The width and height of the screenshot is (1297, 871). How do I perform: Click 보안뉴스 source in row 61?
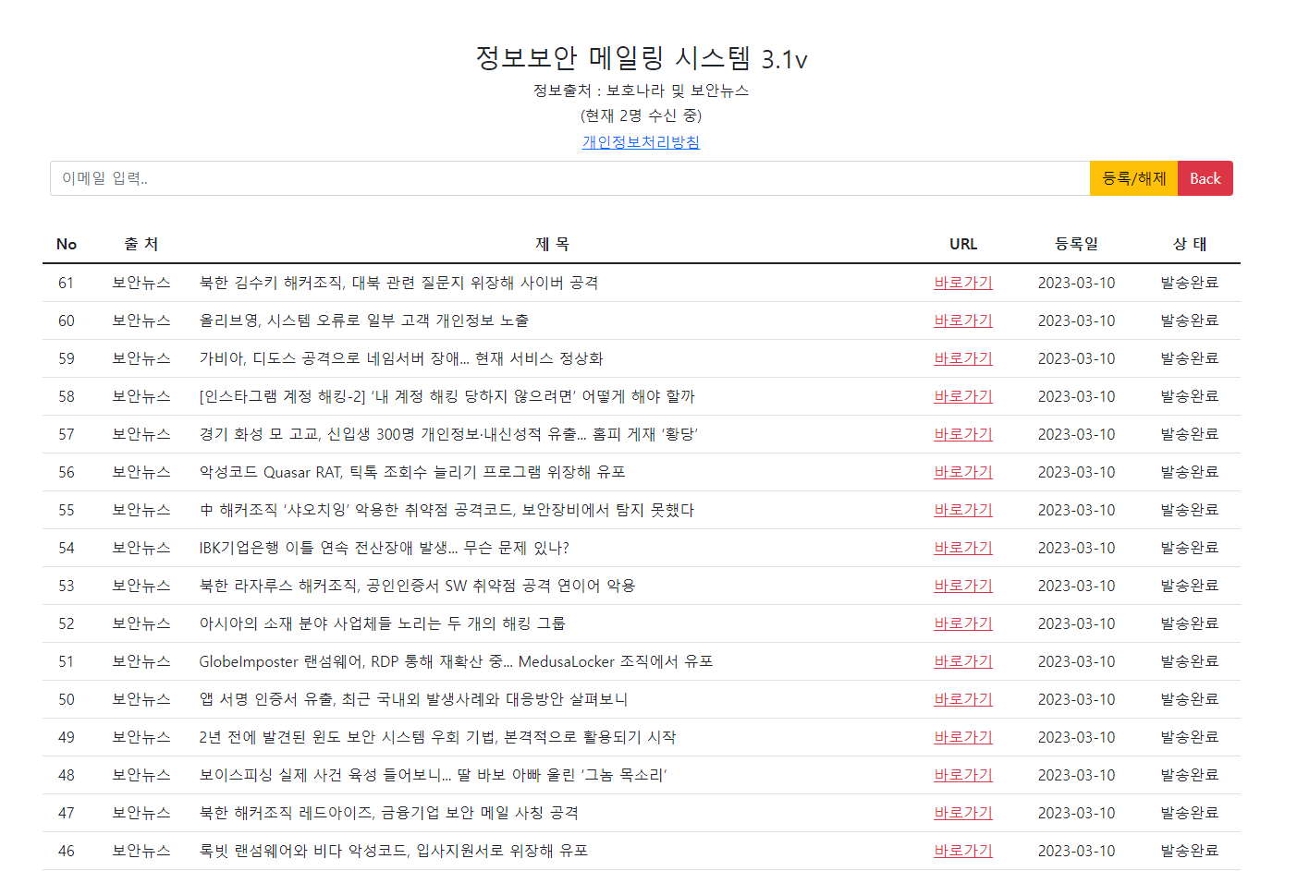[x=141, y=283]
